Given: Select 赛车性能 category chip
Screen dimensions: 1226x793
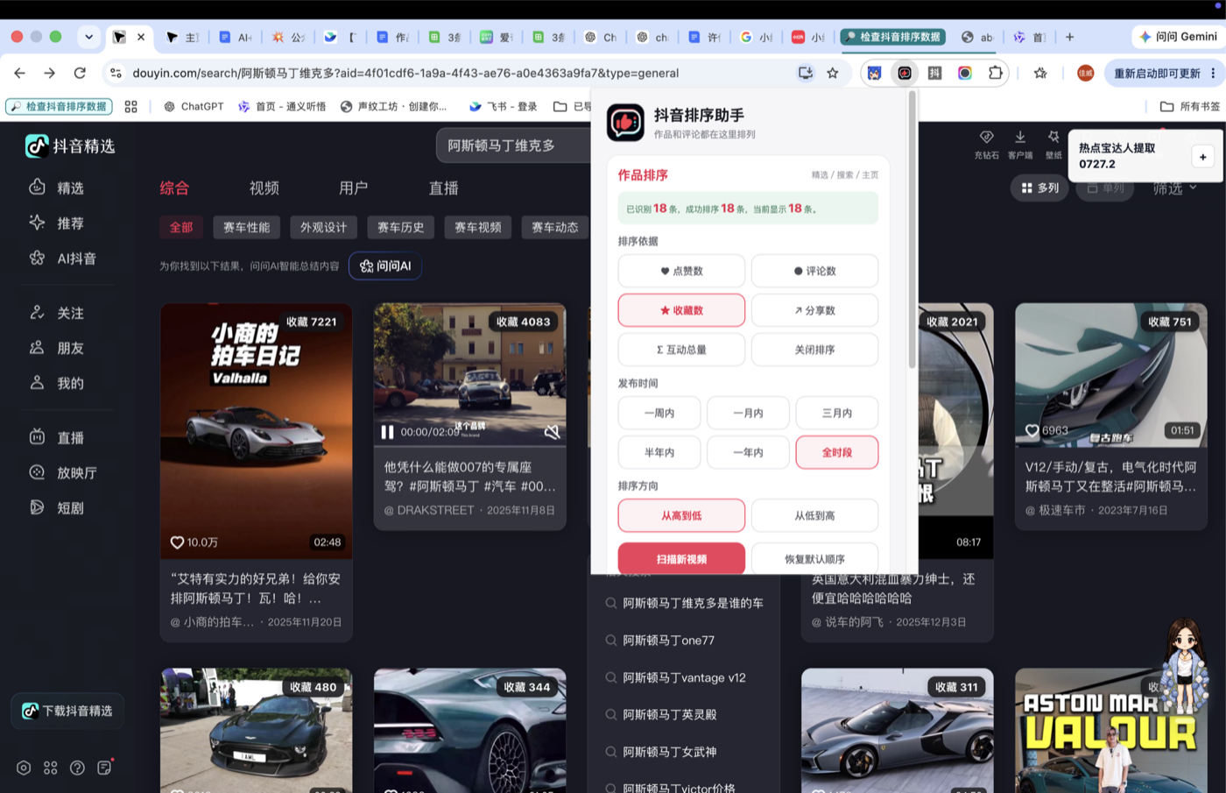Looking at the screenshot, I should (246, 227).
